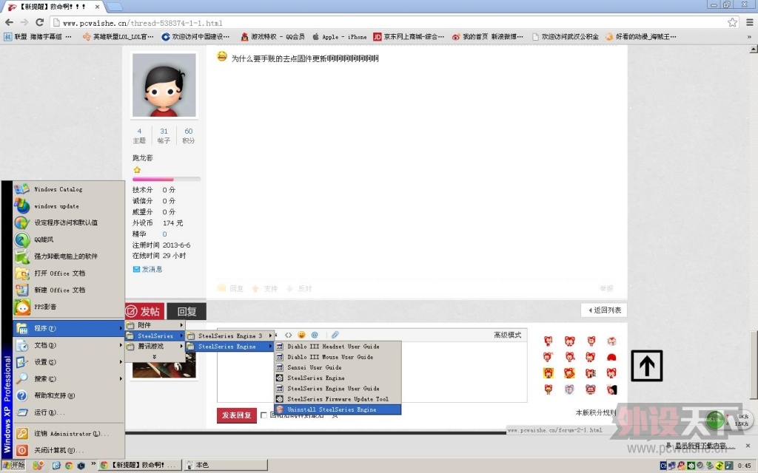
Task: Switch to 本色 taskbar window
Action: (227, 465)
